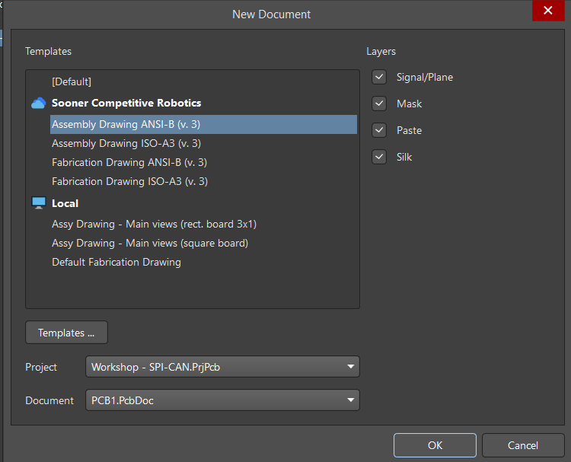Click the Local computer monitor icon
571x462 pixels.
(x=39, y=202)
